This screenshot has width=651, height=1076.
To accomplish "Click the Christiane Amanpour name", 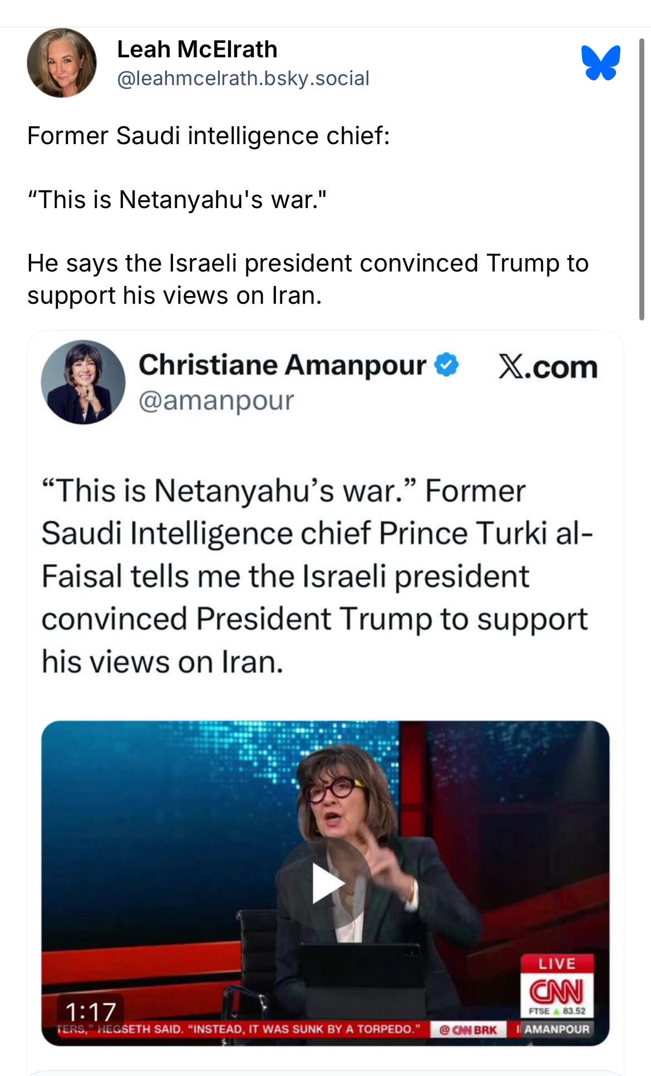I will pyautogui.click(x=282, y=366).
